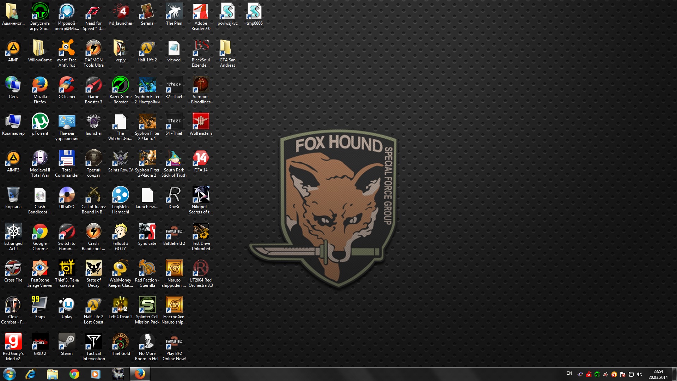Open the Driv3r game shortcut
The image size is (677, 381).
click(x=174, y=198)
